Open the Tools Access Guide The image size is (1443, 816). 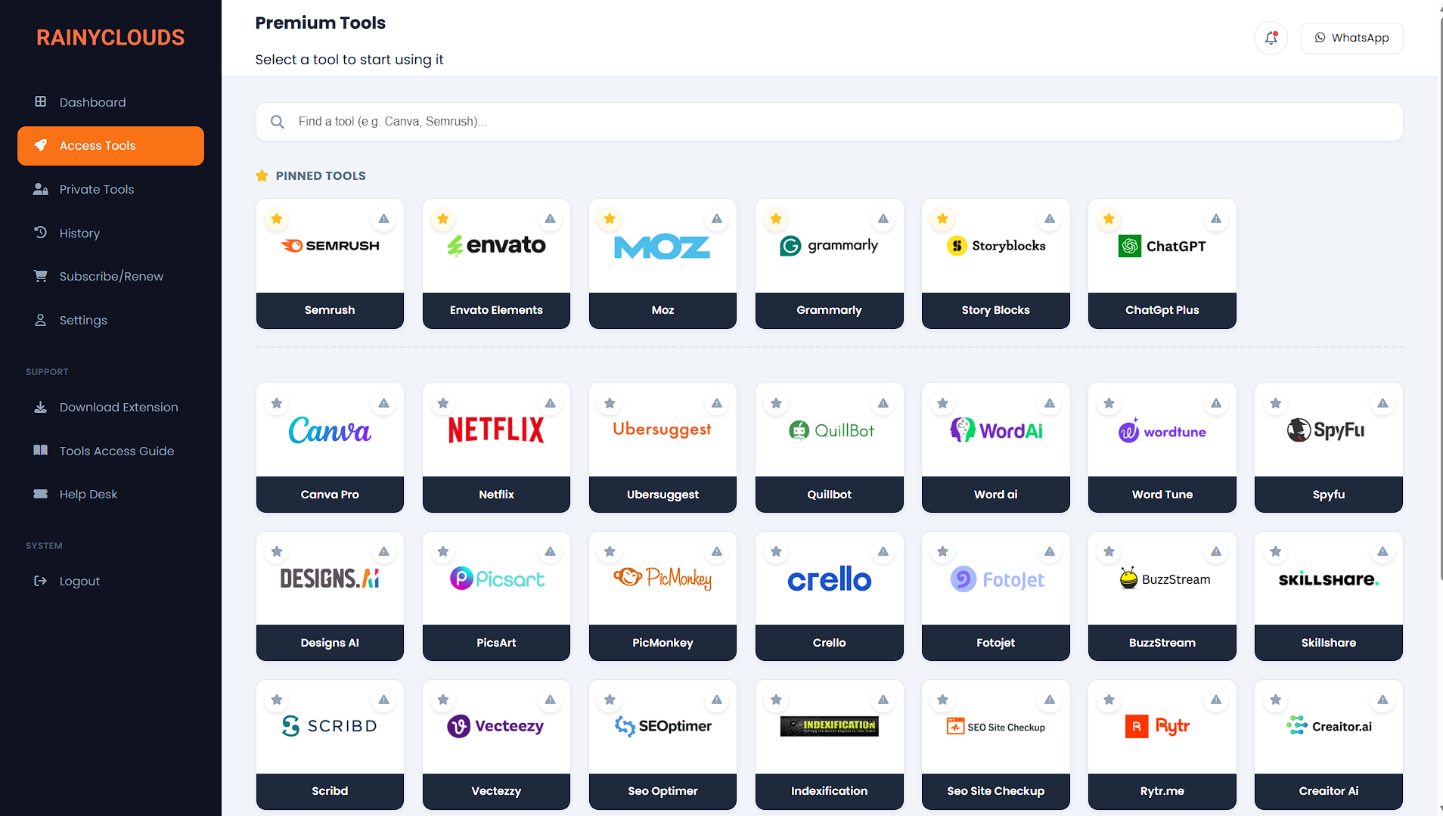click(x=116, y=451)
